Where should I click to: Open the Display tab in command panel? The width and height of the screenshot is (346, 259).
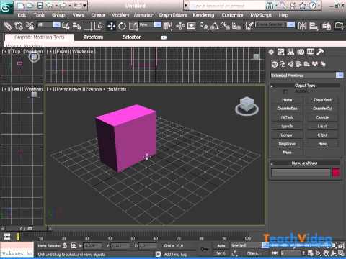click(311, 52)
